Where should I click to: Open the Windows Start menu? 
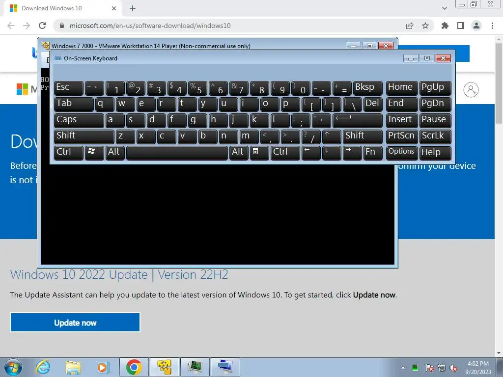click(13, 367)
